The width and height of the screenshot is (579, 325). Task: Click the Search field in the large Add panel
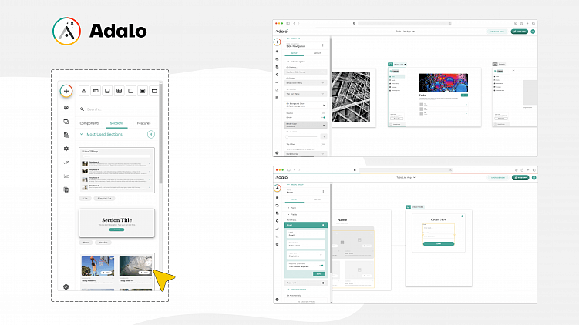click(x=117, y=109)
